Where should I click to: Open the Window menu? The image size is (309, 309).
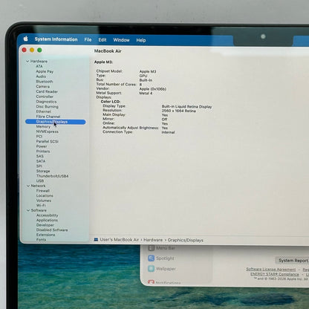pyautogui.click(x=121, y=40)
